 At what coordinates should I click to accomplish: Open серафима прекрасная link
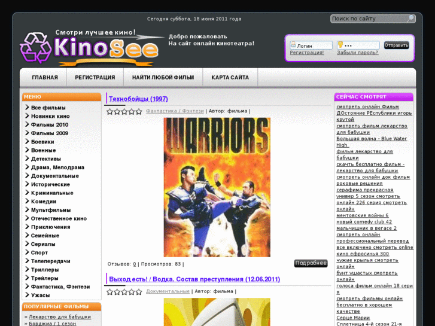click(x=365, y=190)
